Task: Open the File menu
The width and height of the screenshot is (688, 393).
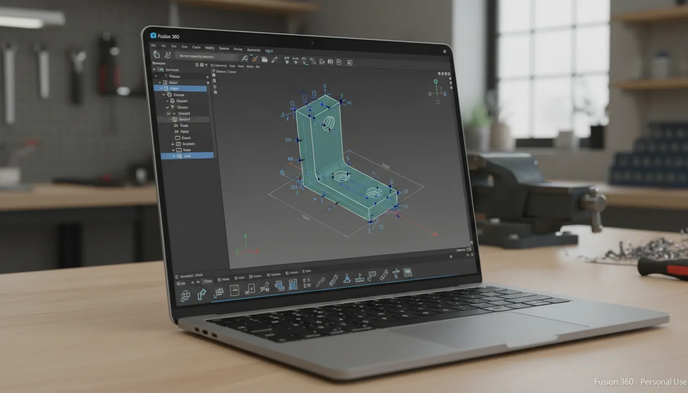Action: [154, 45]
